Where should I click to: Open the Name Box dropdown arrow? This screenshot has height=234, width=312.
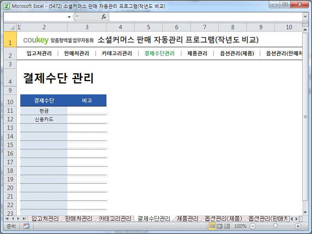(x=69, y=17)
